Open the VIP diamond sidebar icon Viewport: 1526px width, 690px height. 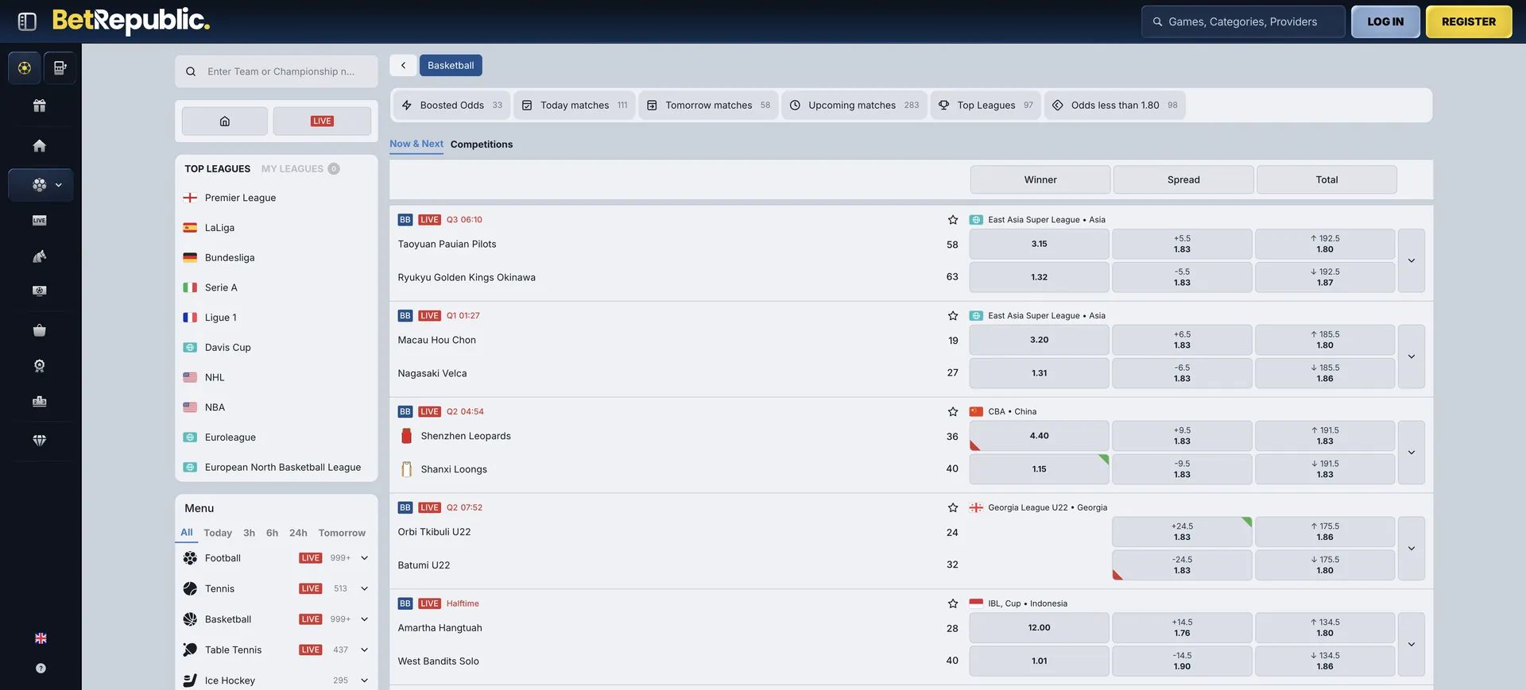pyautogui.click(x=40, y=441)
